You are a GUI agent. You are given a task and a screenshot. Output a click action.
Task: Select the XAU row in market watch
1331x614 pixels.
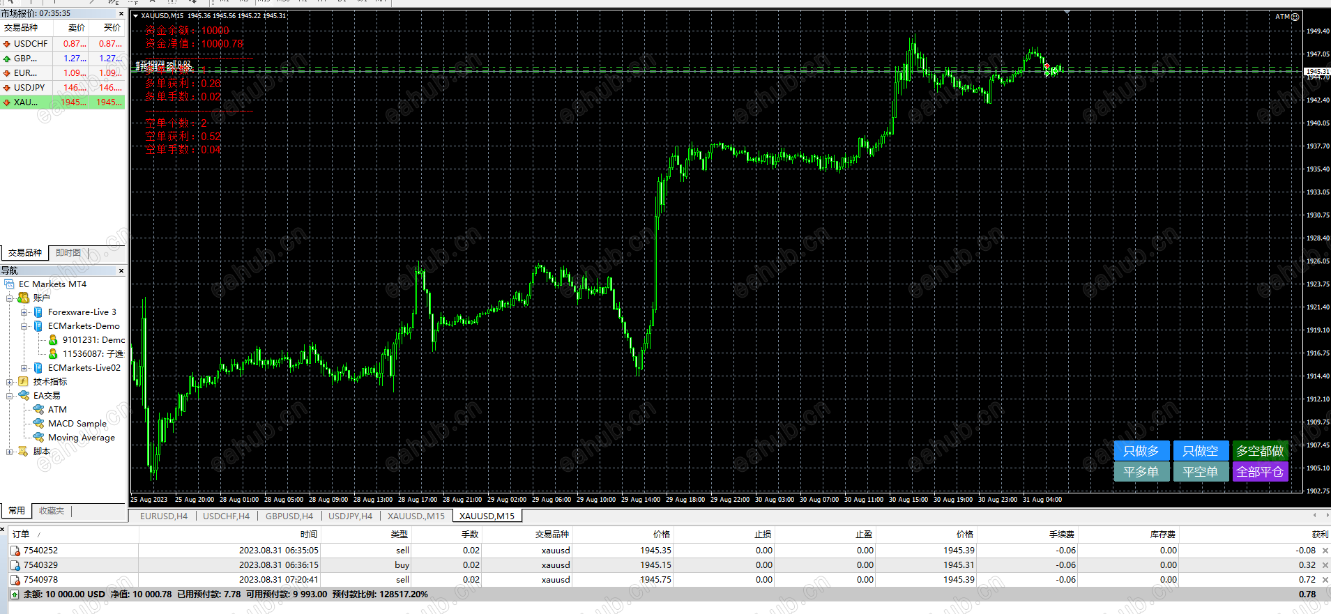[63, 102]
